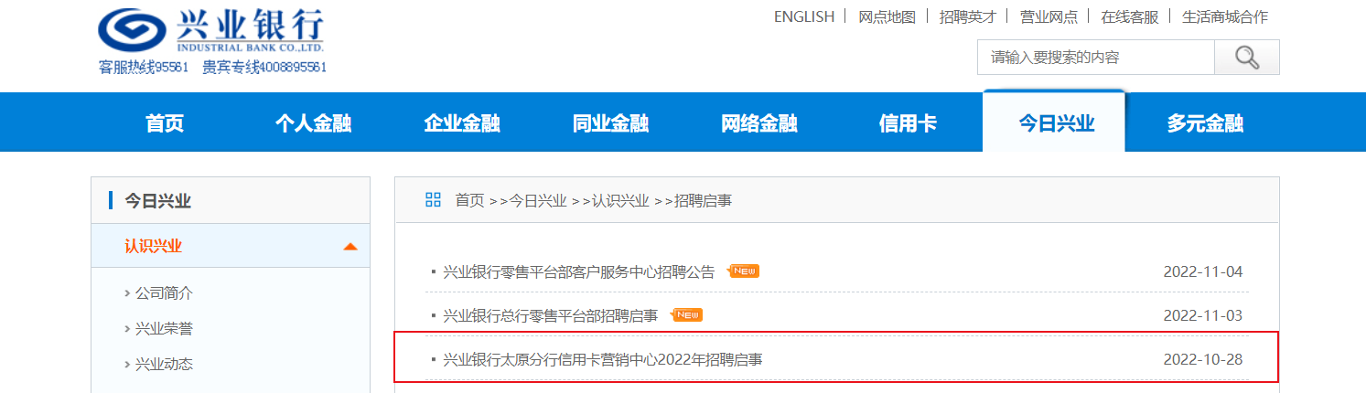Click NEW badge beside 总行零售平台部招聘启事
This screenshot has height=393, width=1366.
pos(686,315)
